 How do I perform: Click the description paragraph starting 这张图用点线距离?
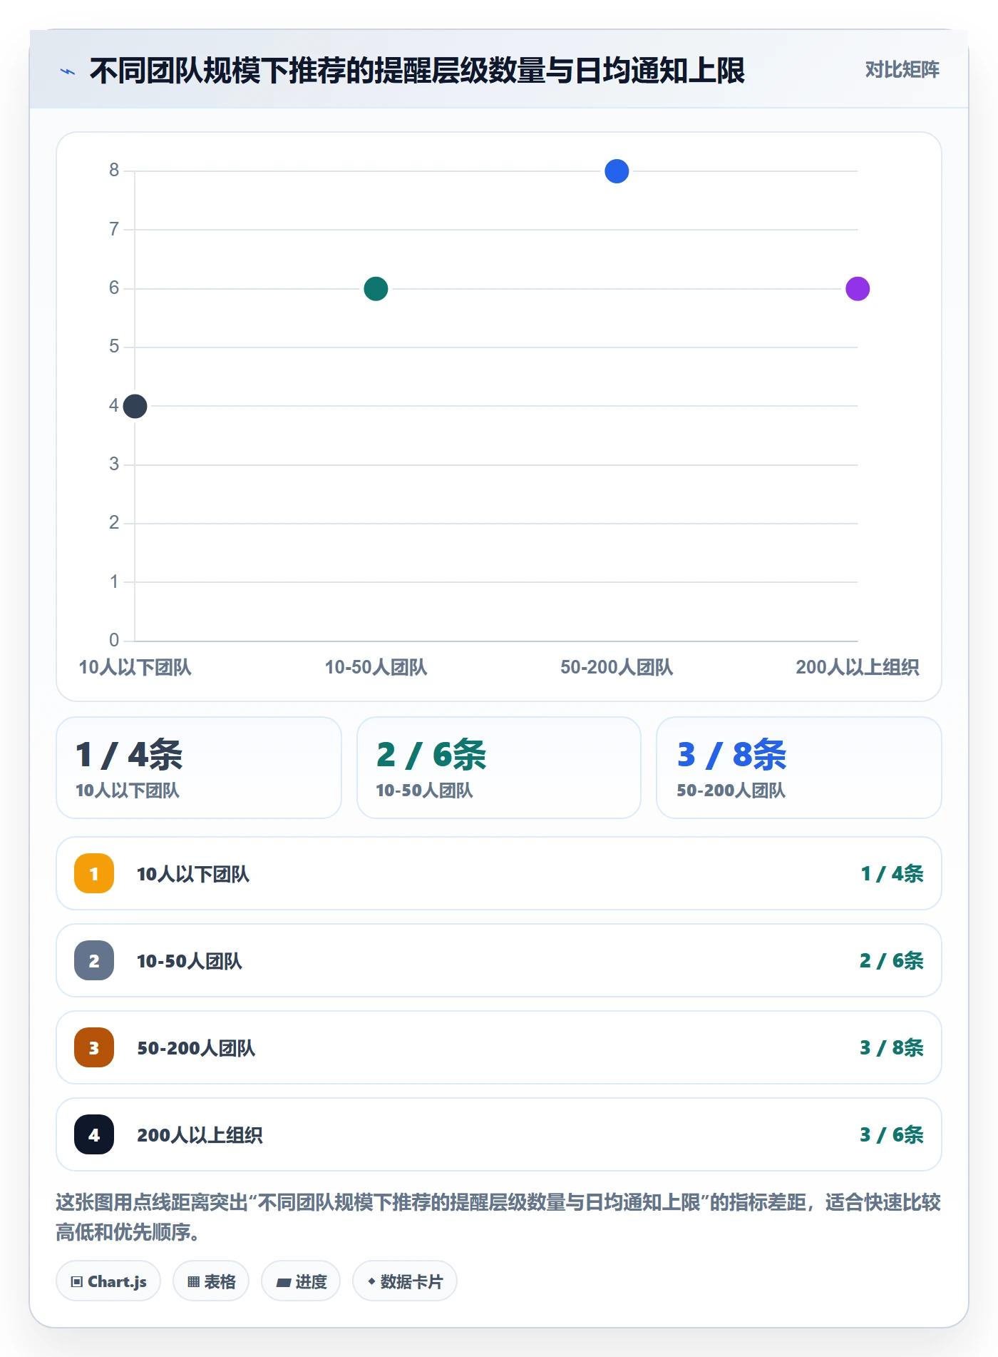point(498,1217)
